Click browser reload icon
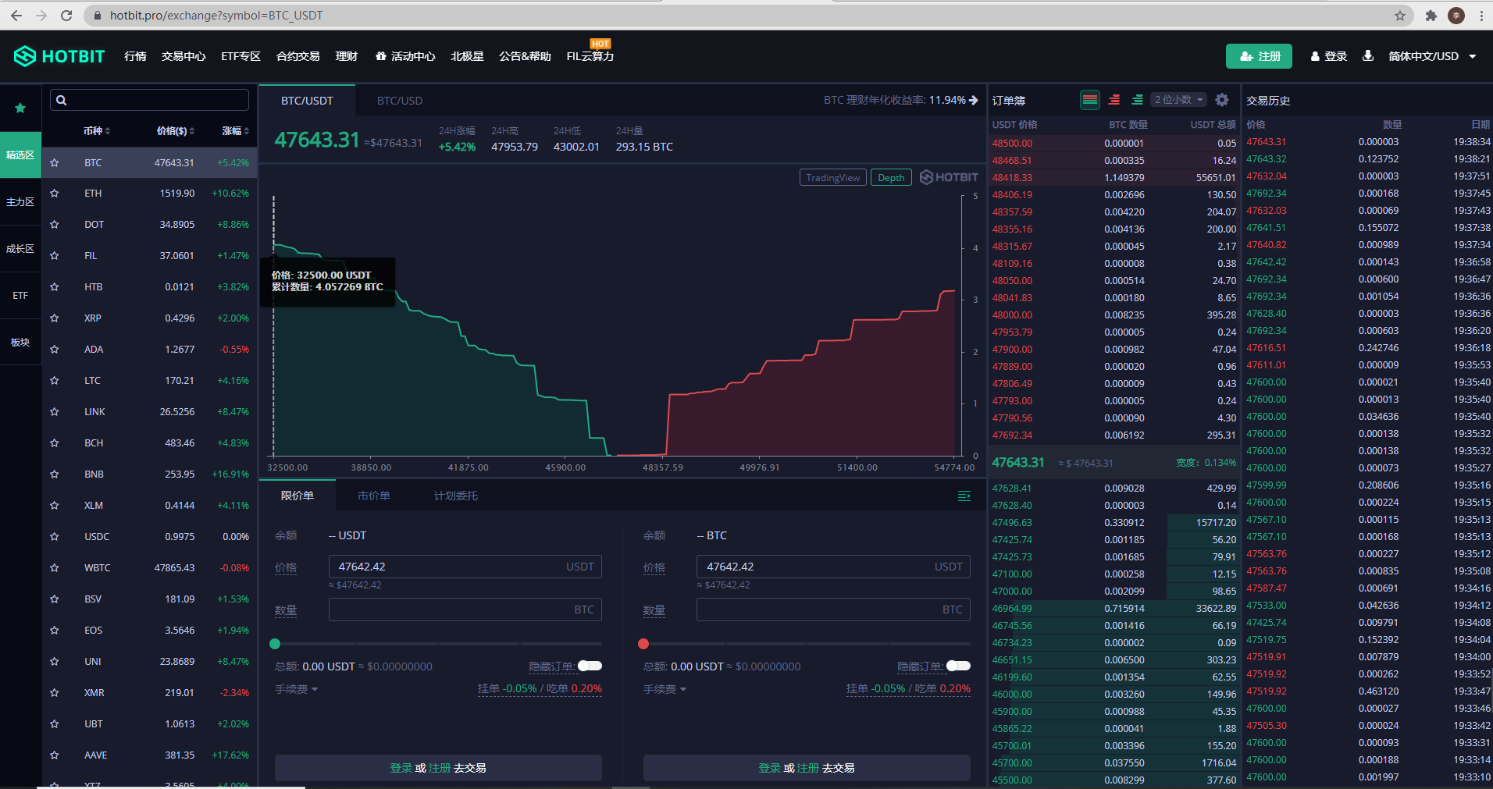This screenshot has height=789, width=1493. tap(66, 16)
